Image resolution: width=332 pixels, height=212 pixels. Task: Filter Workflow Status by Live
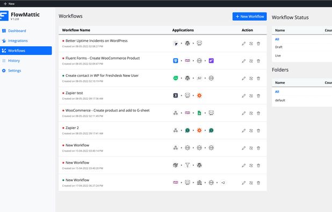pos(278,55)
